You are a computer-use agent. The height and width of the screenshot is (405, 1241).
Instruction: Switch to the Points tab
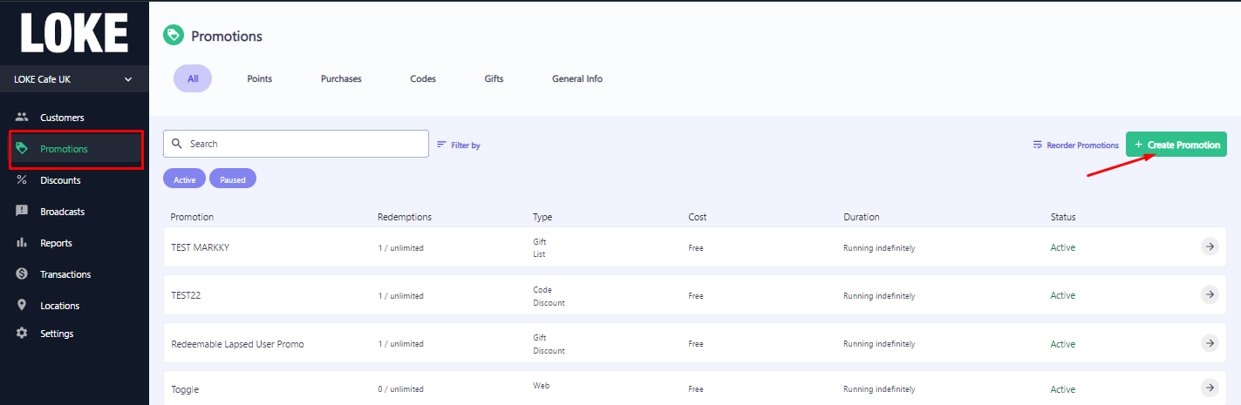259,78
